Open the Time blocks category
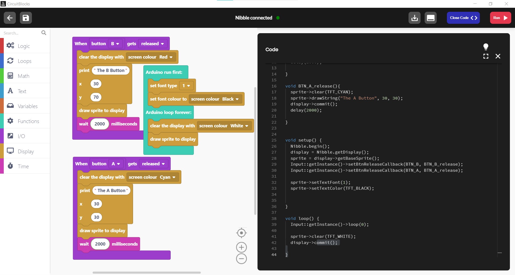Image resolution: width=515 pixels, height=275 pixels. (25, 166)
